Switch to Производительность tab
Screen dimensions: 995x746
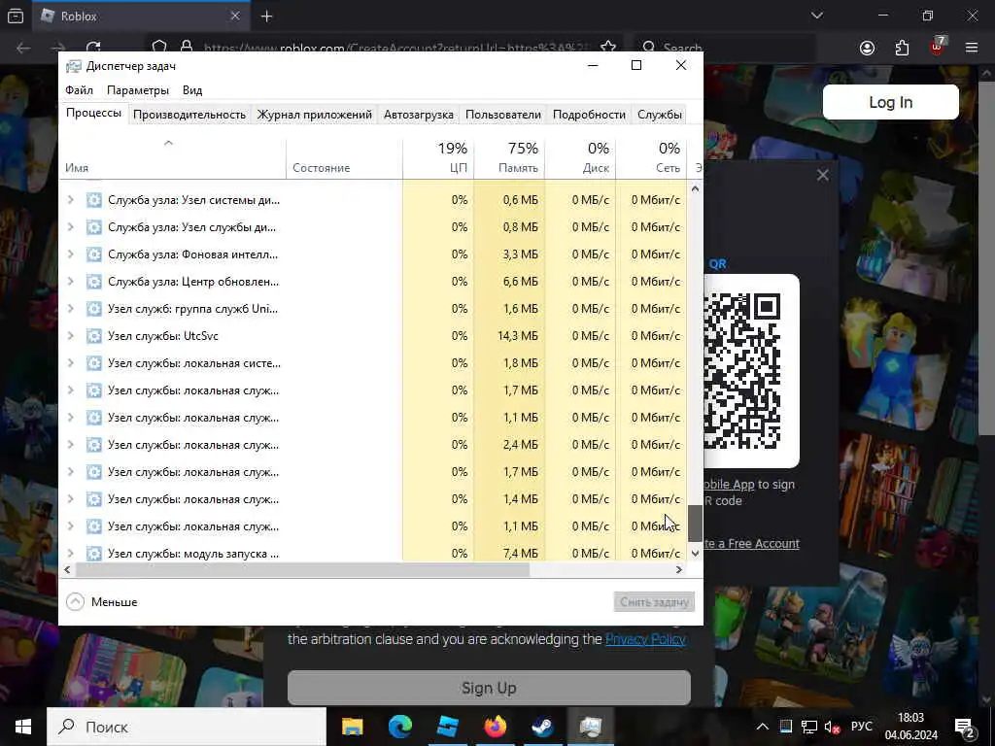pyautogui.click(x=189, y=115)
